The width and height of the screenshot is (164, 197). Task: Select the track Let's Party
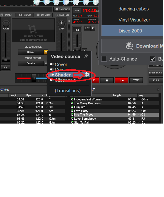coord(114,111)
